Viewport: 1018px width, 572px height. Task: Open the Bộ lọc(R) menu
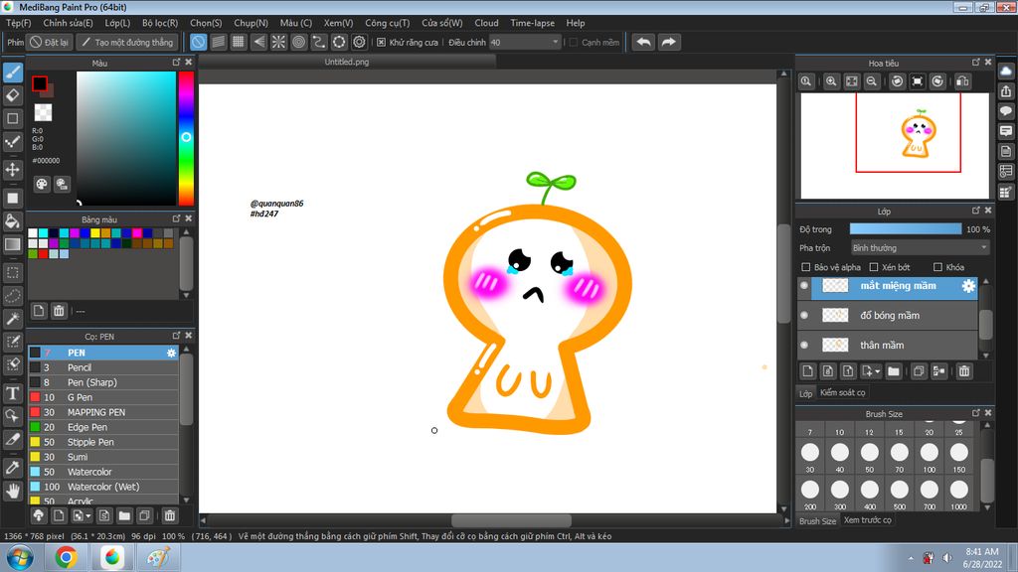coord(160,23)
